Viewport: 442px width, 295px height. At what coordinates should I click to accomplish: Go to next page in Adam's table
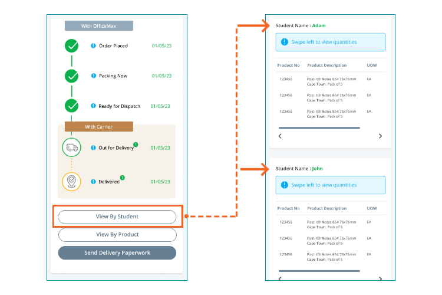[380, 136]
